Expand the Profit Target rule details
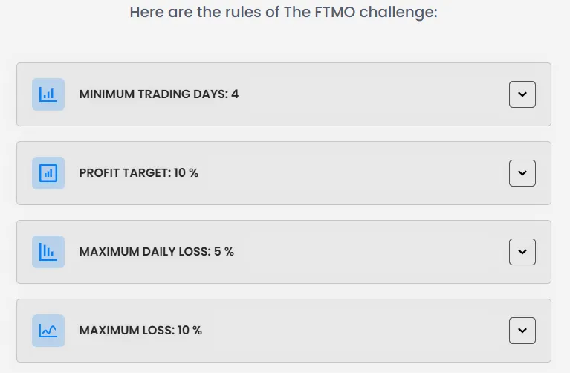 click(x=522, y=173)
